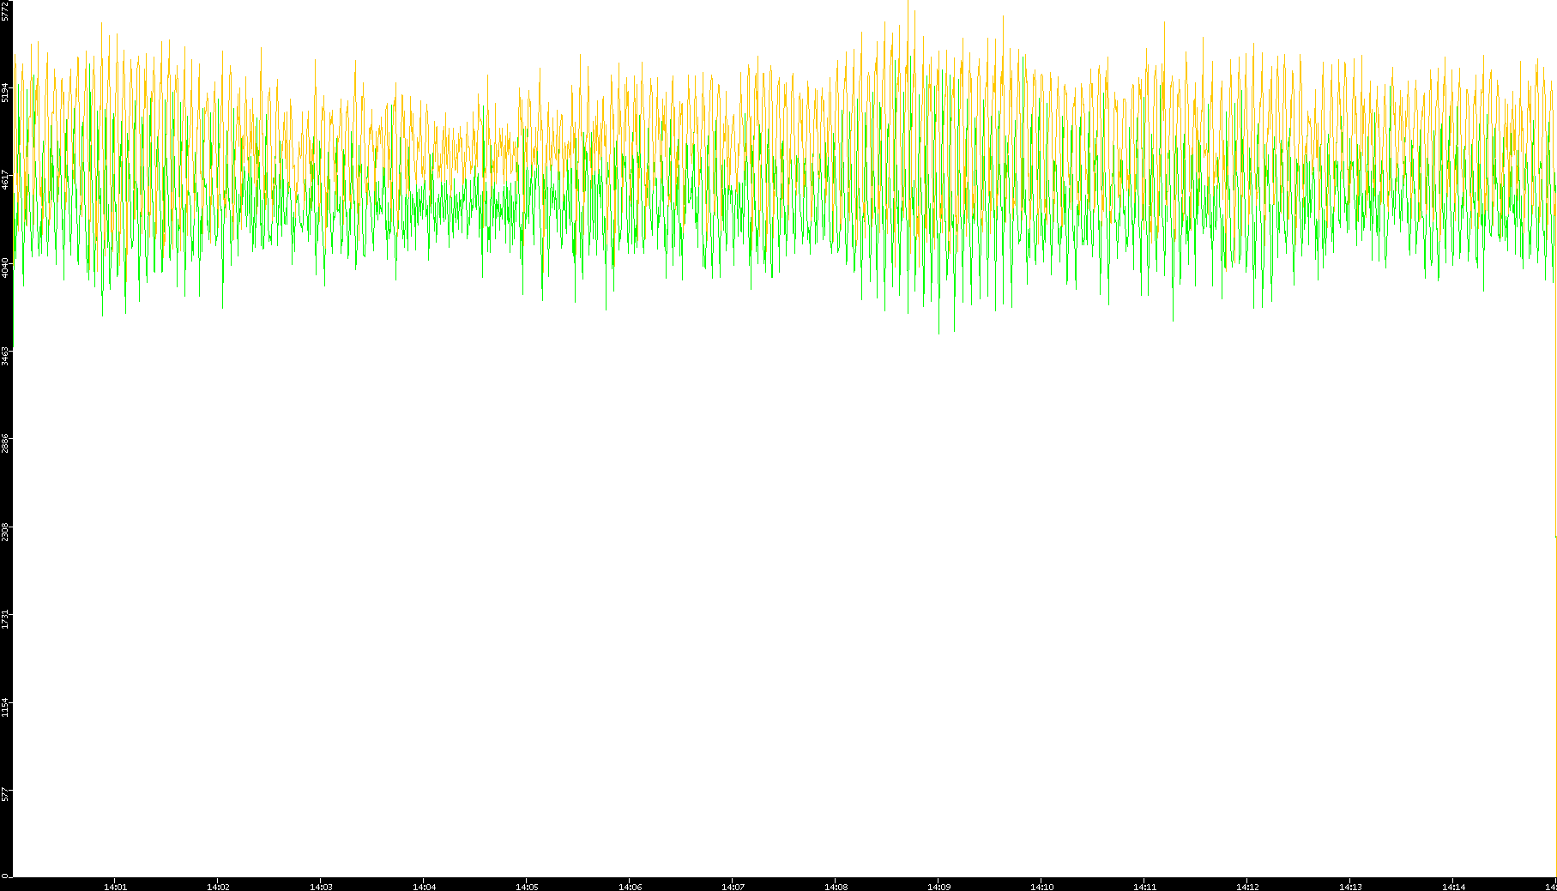
Task: Pick the 4040 value axis label
Action: click(6, 268)
